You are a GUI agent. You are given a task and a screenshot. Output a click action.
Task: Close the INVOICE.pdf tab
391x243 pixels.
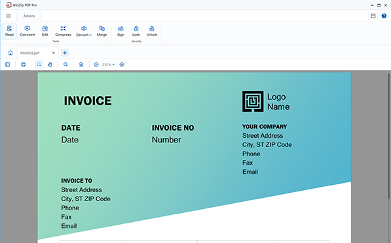(53, 53)
